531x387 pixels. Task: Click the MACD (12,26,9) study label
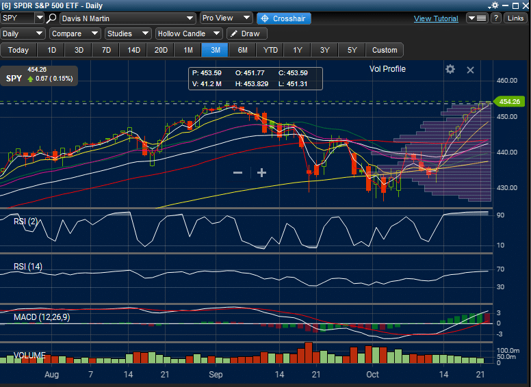(42, 317)
